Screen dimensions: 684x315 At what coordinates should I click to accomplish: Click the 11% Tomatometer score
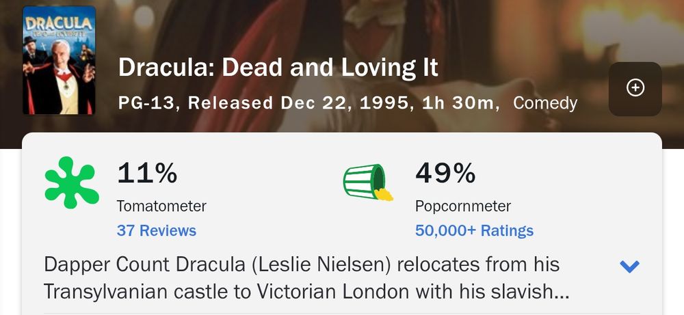pyautogui.click(x=147, y=173)
